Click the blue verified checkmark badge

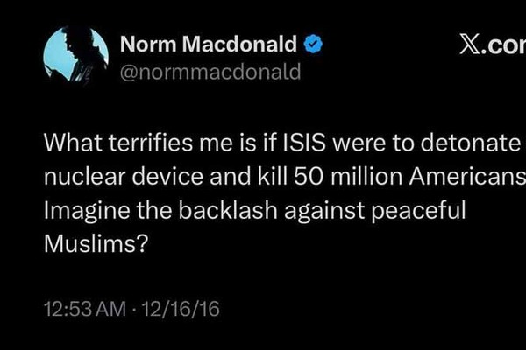click(314, 43)
